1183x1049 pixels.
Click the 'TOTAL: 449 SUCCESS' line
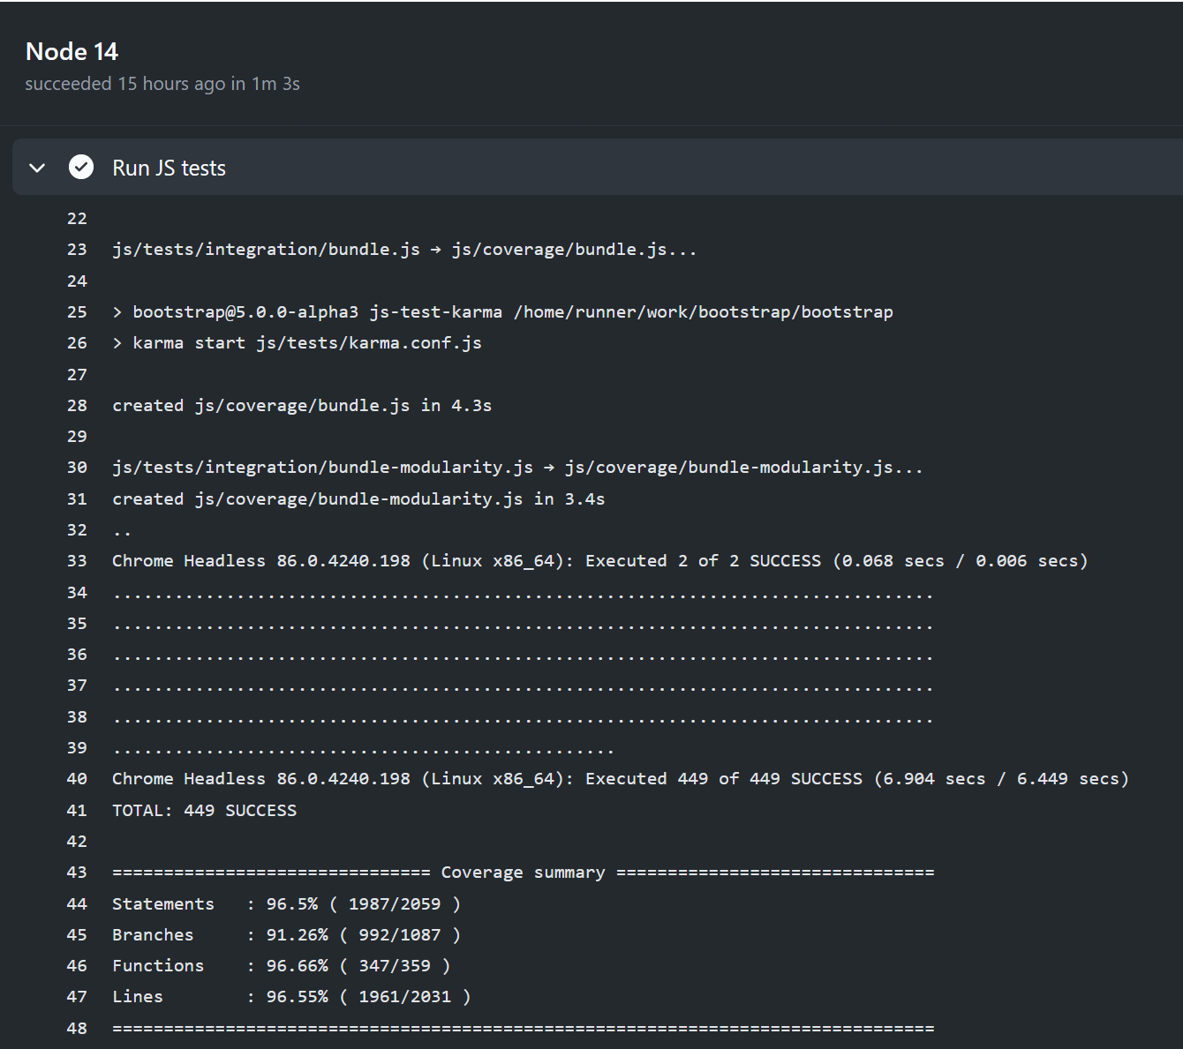(x=204, y=810)
